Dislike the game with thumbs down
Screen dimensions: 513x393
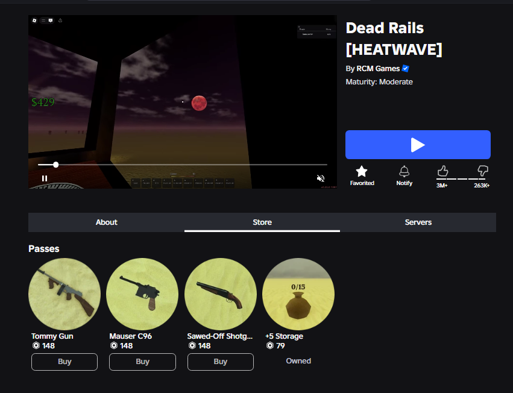click(483, 171)
